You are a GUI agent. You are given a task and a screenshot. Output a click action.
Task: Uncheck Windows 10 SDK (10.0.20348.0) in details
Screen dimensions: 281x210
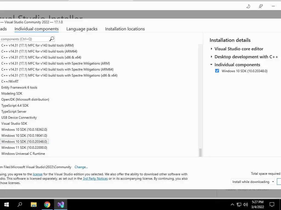[x=217, y=71]
